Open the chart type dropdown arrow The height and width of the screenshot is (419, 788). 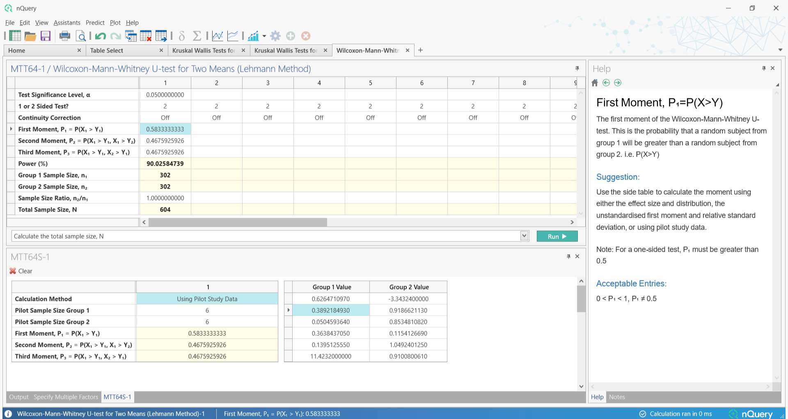point(265,36)
